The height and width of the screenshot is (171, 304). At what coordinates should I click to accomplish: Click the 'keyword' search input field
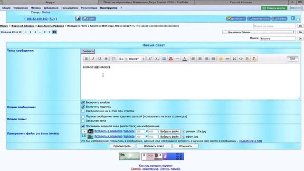click(x=278, y=38)
